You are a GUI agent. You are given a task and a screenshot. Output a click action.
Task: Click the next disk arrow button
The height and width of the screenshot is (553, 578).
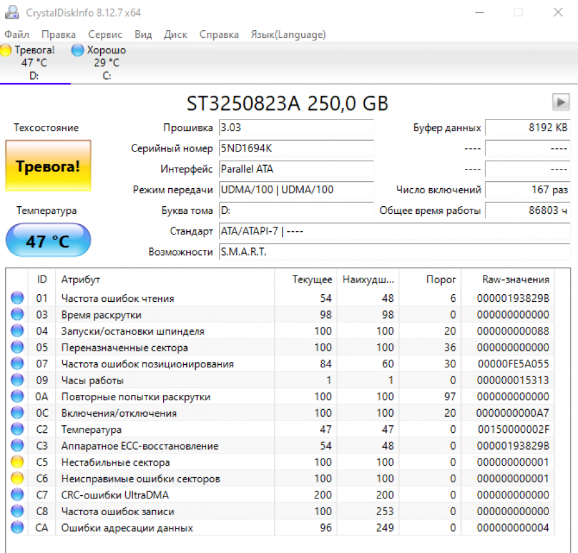561,102
